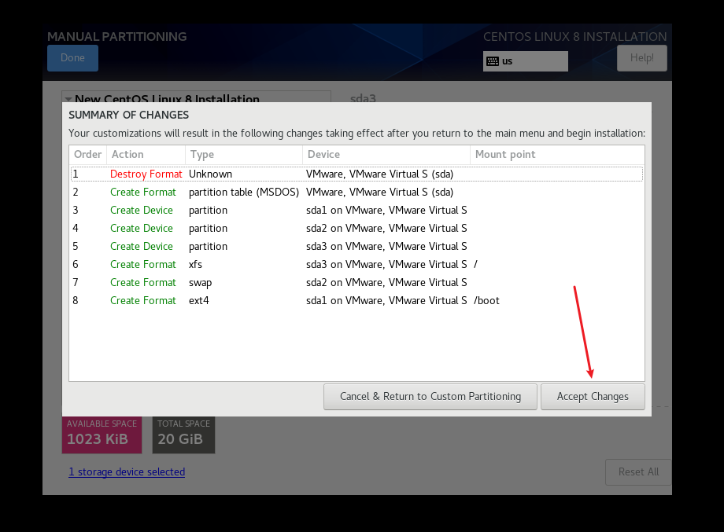
Task: Click the Available Space 1023 KiB box
Action: coord(102,435)
